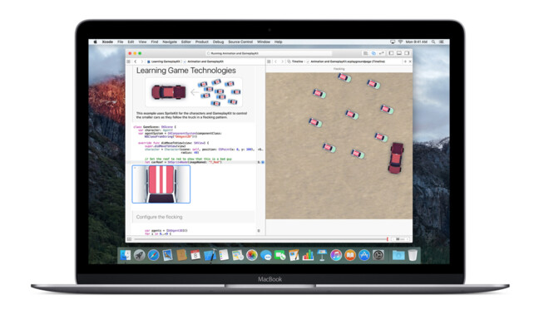Click the red timeline playhead marker
549x324 pixels.
tap(388, 239)
